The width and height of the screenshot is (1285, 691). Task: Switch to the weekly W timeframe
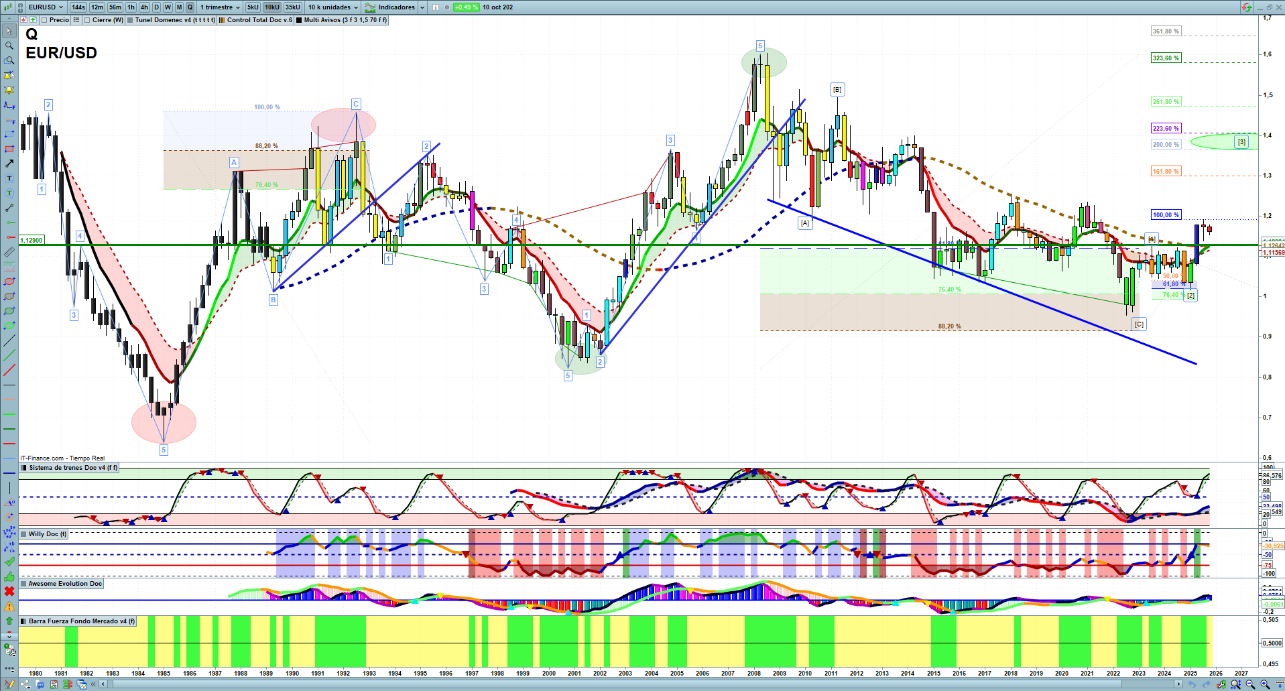tap(168, 7)
